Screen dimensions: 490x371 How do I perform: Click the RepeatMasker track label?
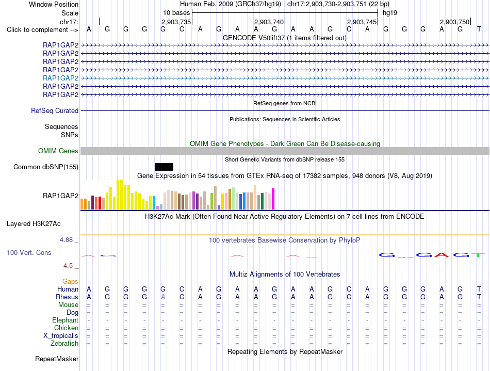coord(57,359)
